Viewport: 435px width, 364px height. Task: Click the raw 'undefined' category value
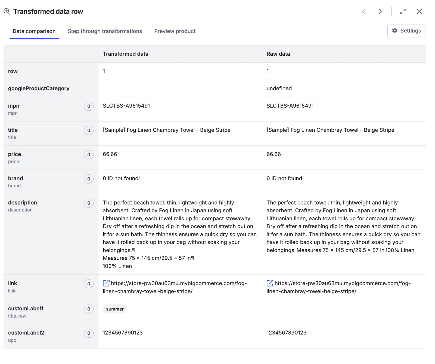pyautogui.click(x=279, y=88)
